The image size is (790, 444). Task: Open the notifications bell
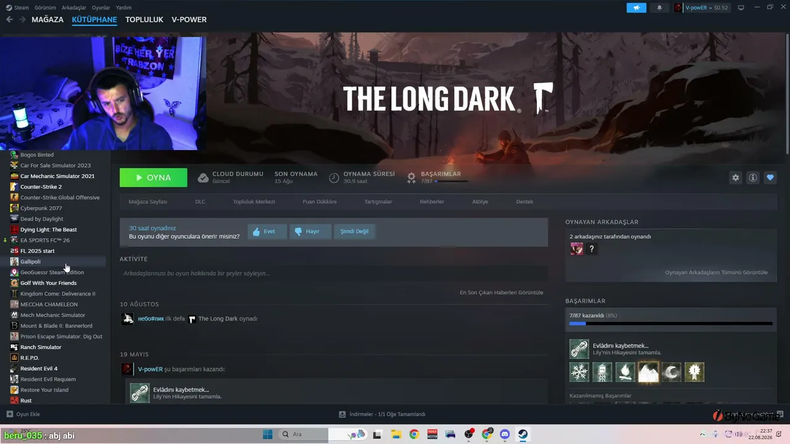click(659, 7)
